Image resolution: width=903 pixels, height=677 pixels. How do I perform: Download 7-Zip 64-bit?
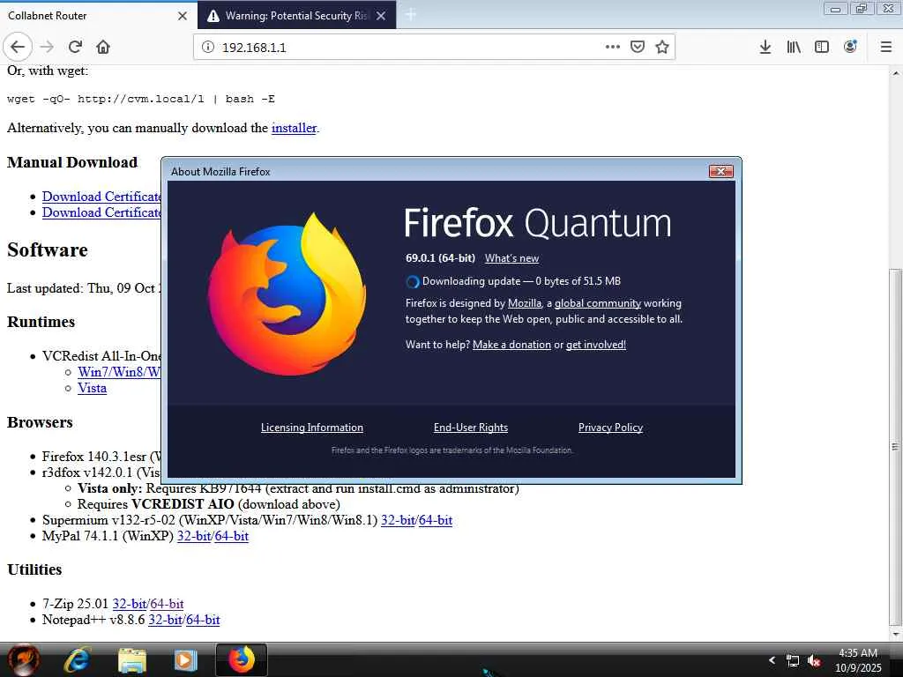(x=167, y=605)
